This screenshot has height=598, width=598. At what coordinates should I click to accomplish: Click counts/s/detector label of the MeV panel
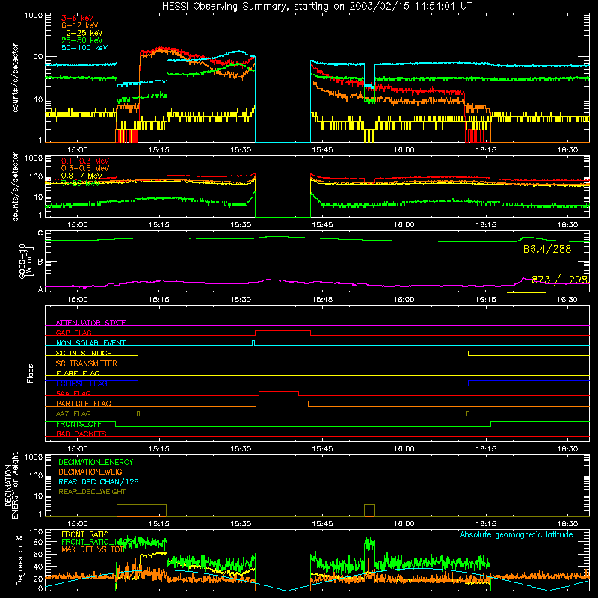point(16,186)
